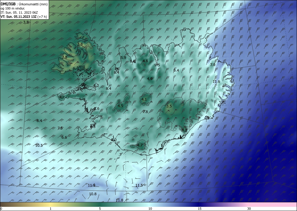Click the 4.6 value in north Iceland
The width and height of the screenshot is (297, 211).
pos(145,61)
